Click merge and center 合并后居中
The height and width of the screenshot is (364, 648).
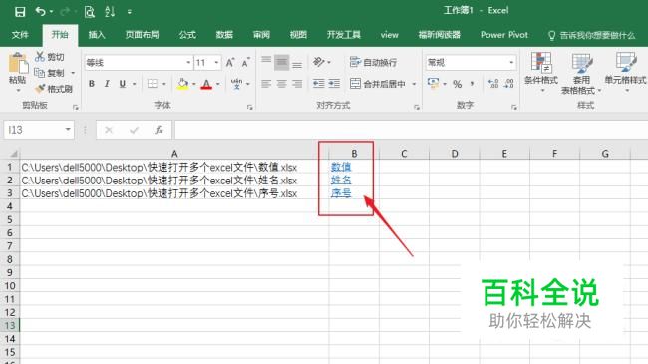click(x=378, y=84)
